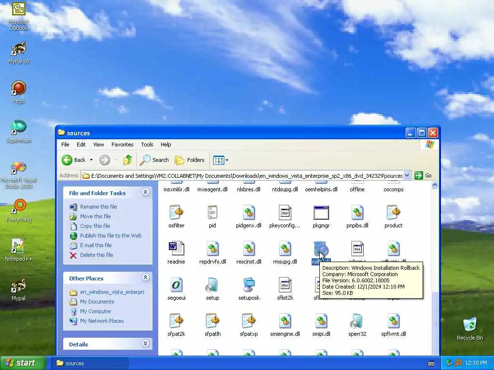Viewport: 494px width, 370px height.
Task: Click sources taskbar button
Action: (x=90, y=363)
